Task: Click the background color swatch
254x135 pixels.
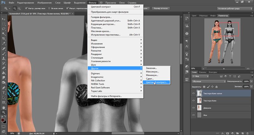Action: point(5,122)
